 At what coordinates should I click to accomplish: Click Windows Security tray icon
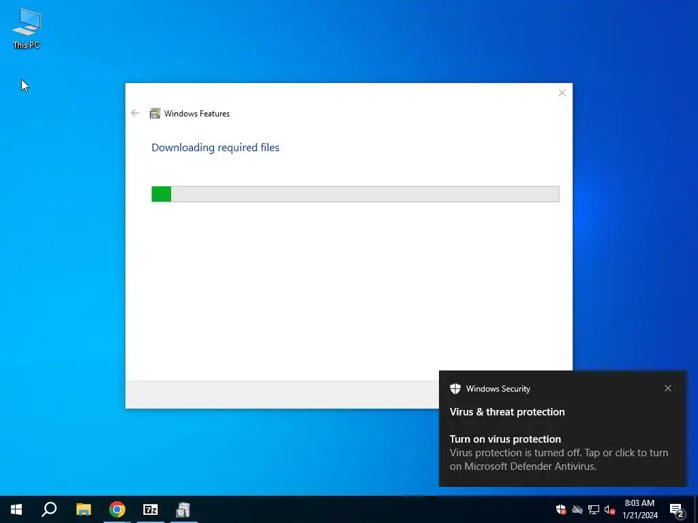561,509
